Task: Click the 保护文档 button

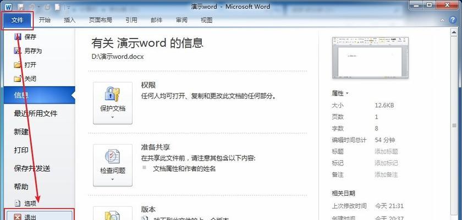Action: point(113,103)
